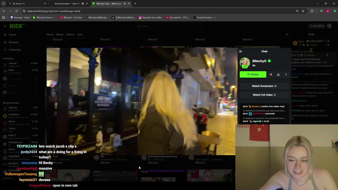Open Mete's channel in Following list
Screen dimensions: 338x190
[21, 72]
